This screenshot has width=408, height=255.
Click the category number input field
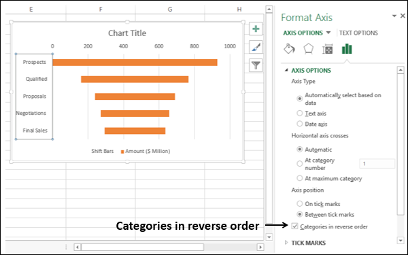(377, 164)
